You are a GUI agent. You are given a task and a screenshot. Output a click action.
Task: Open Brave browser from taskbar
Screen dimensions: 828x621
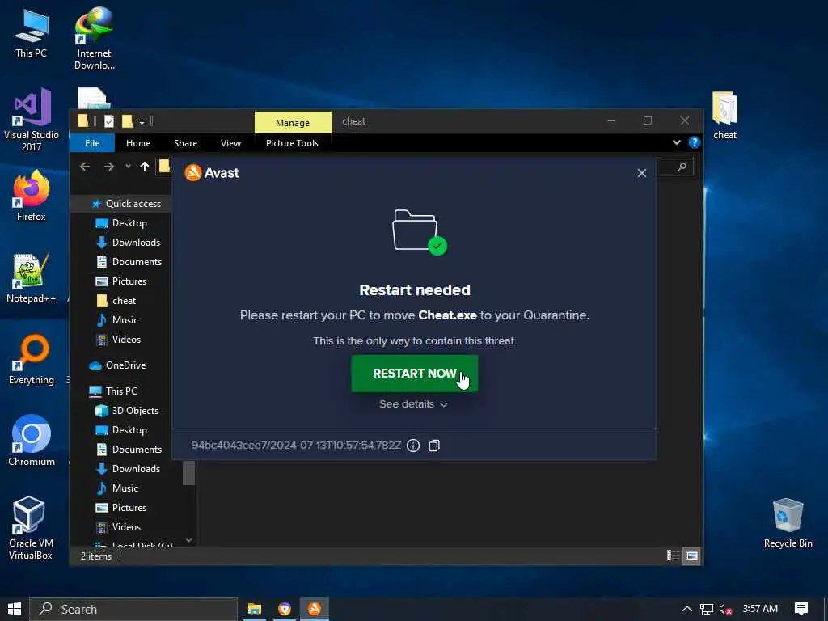285,609
